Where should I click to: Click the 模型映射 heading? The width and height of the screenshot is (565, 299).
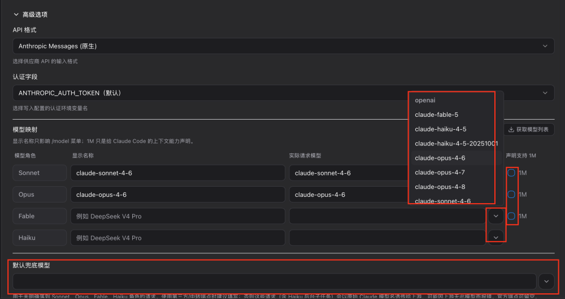[x=25, y=130]
